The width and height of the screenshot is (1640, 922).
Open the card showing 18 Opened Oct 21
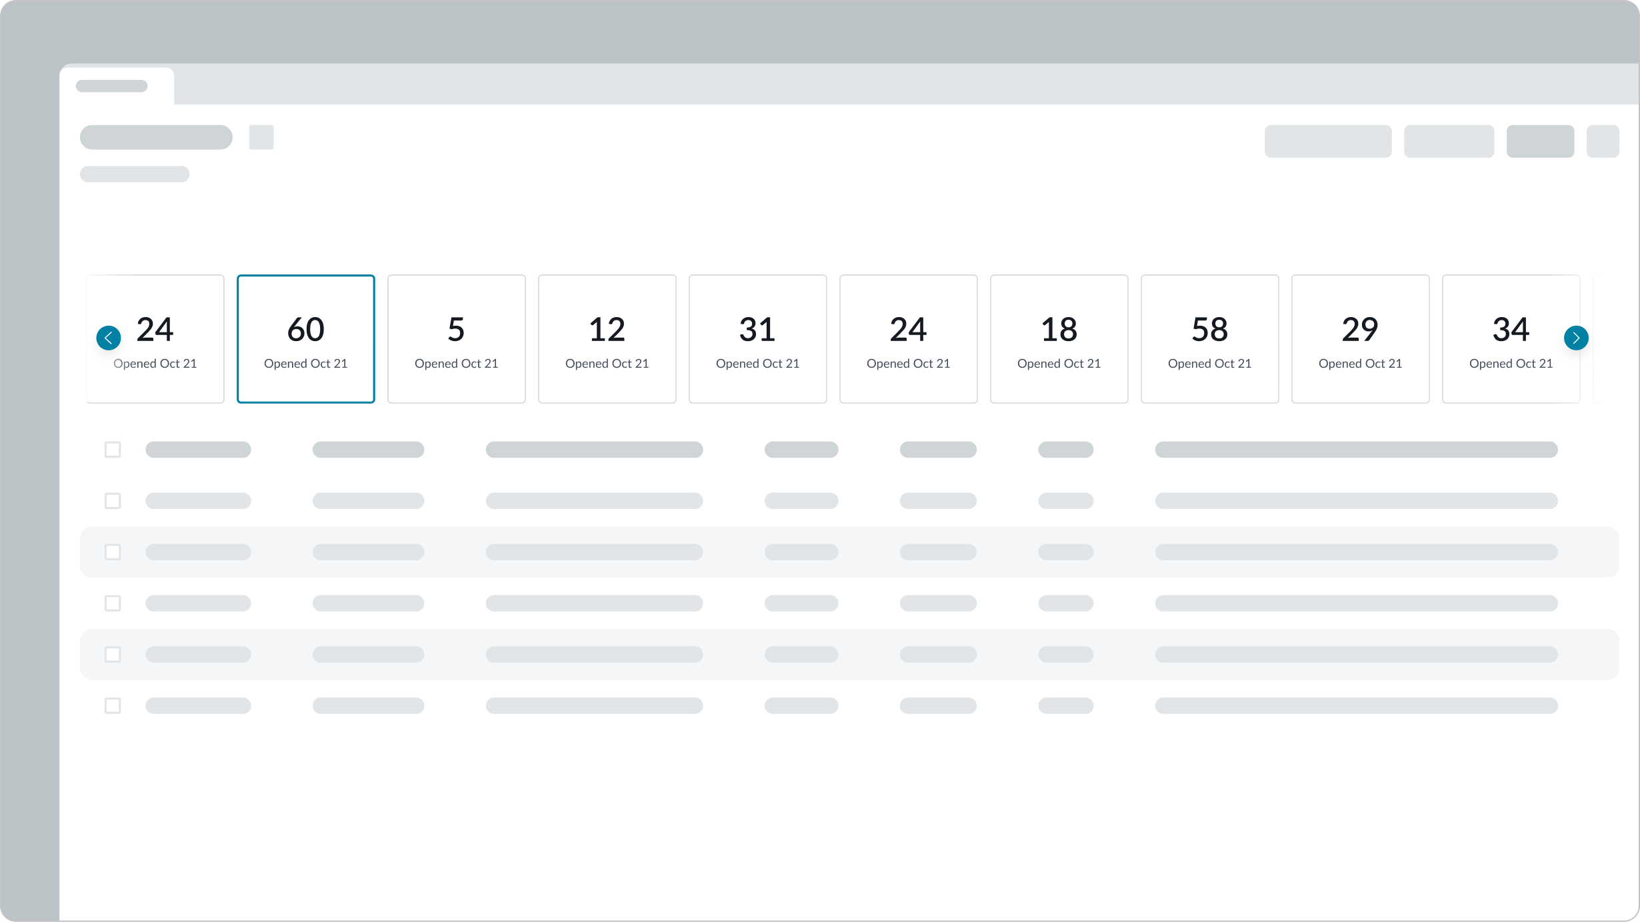(1059, 338)
